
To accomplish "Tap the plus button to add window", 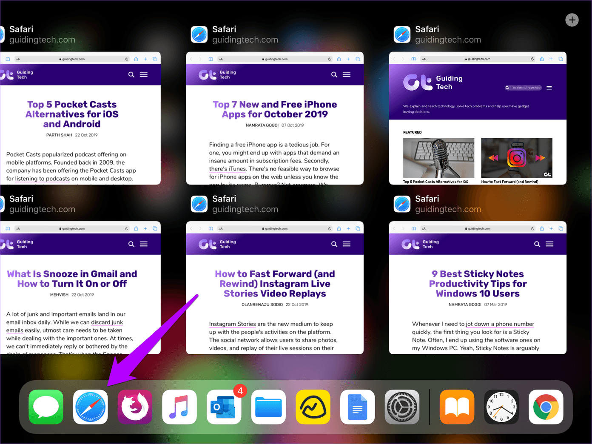I will [572, 20].
